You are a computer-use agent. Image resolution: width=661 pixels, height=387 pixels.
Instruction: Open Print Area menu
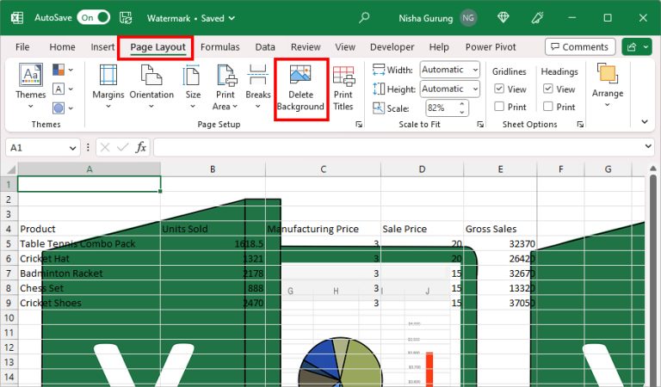[225, 86]
